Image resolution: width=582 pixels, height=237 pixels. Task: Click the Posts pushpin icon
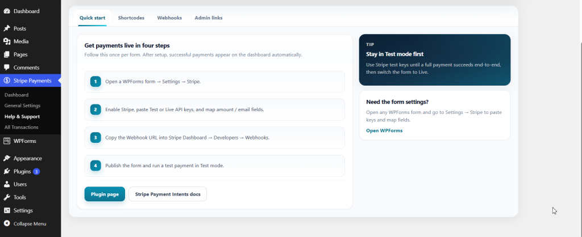pos(7,28)
